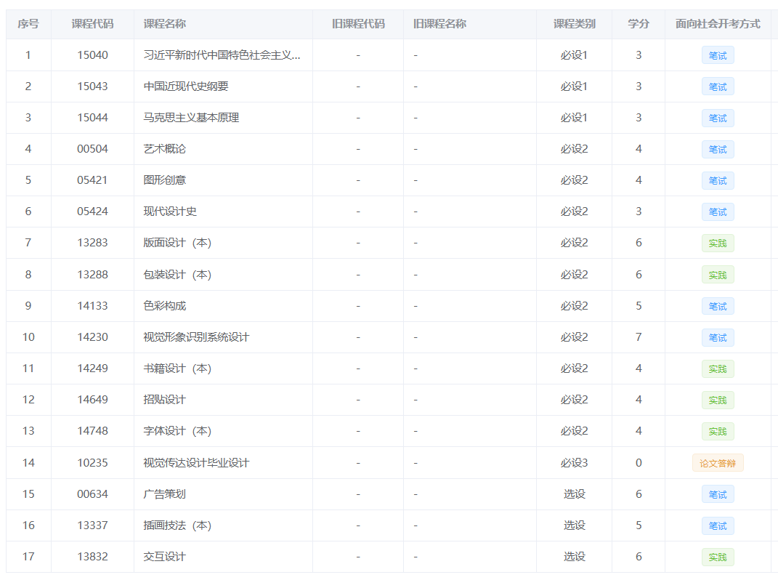
Task: Click the 笔试 tag for 插画技法（本）
Action: (718, 526)
